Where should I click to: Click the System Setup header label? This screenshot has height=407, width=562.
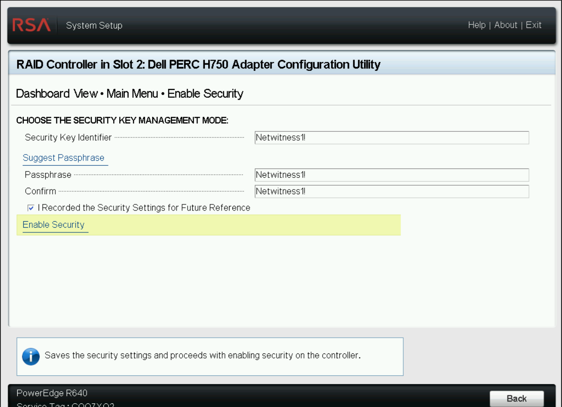coord(94,26)
